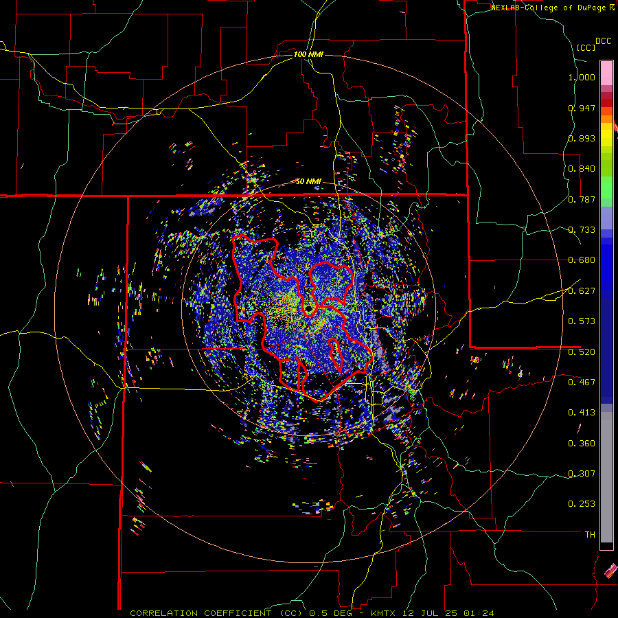Select the 0.733 legend value
618x618 pixels.
click(x=582, y=230)
